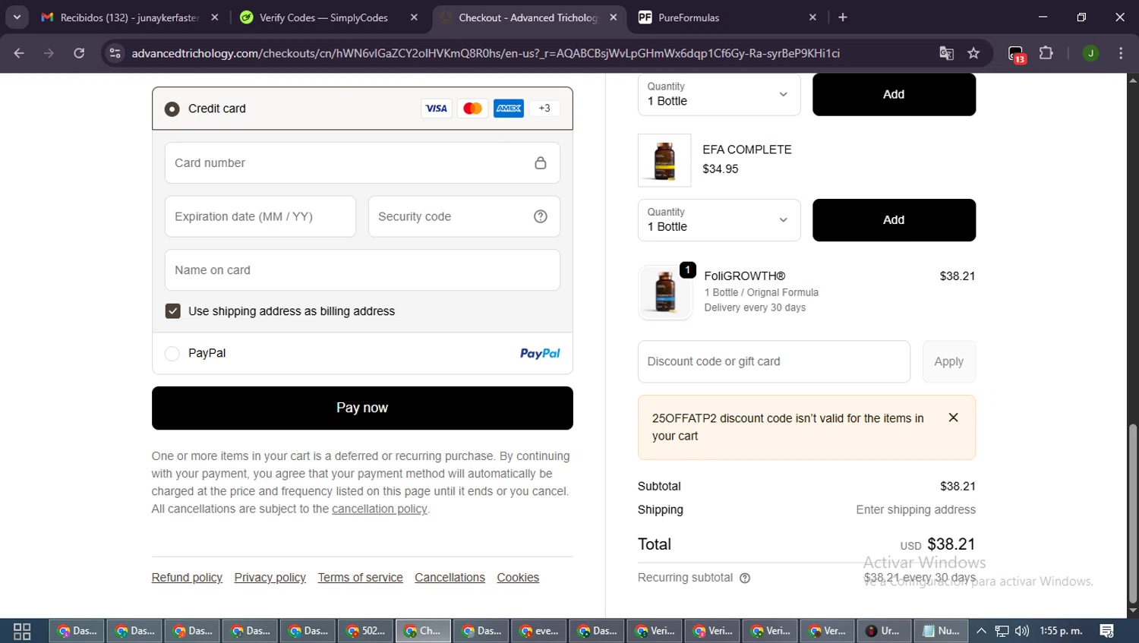The width and height of the screenshot is (1139, 643).
Task: Open the Refund policy link
Action: pos(187,578)
